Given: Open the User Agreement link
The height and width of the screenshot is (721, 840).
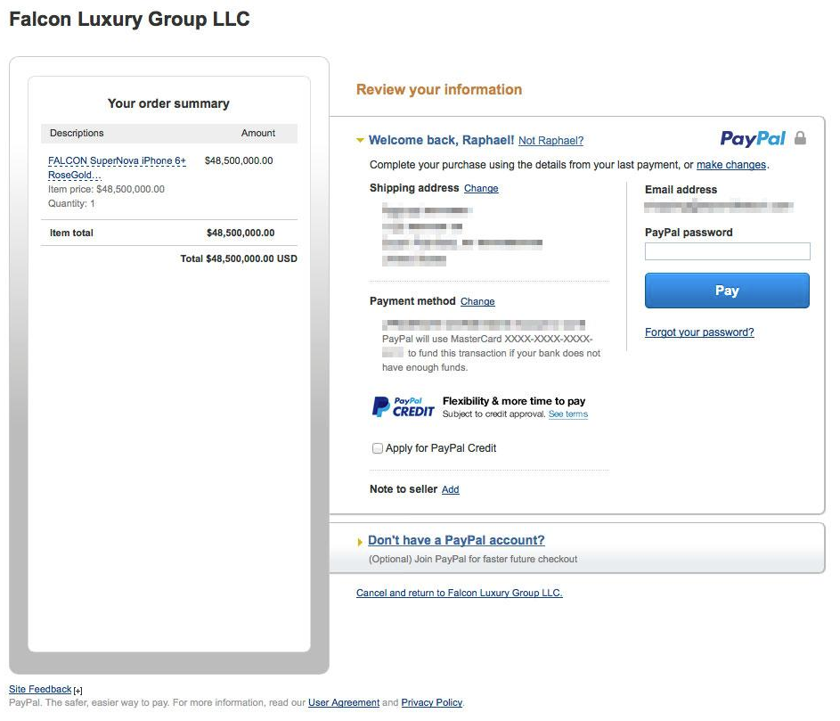Looking at the screenshot, I should [x=343, y=703].
